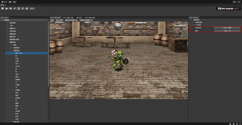Screen dimensions: 242x125
Task: Collapse the 武器类型 tree node
Action: point(11,50)
